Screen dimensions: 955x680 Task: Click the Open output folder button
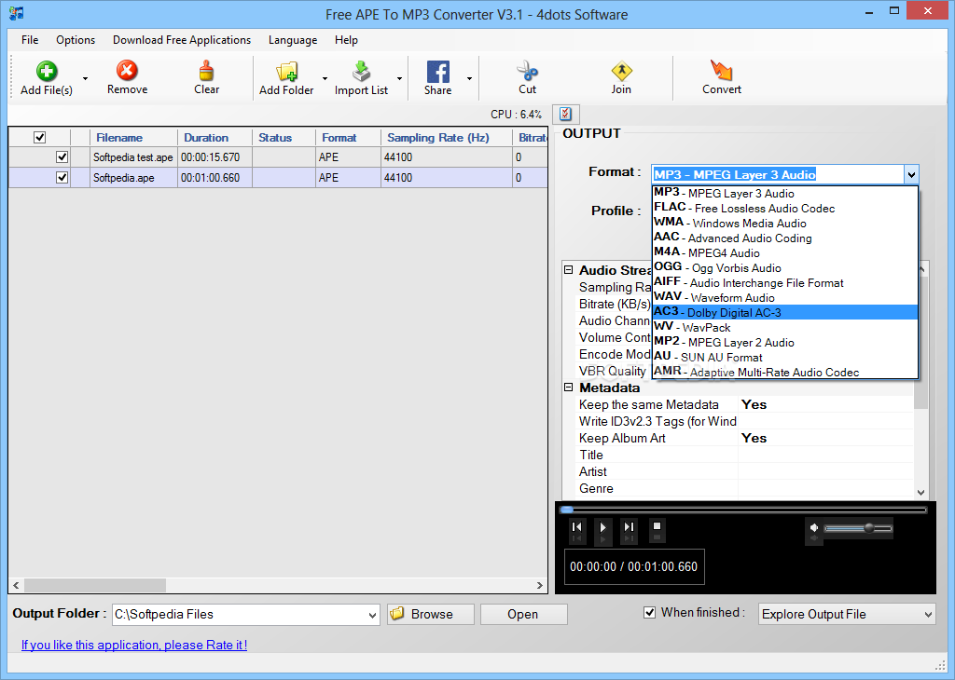(x=524, y=614)
